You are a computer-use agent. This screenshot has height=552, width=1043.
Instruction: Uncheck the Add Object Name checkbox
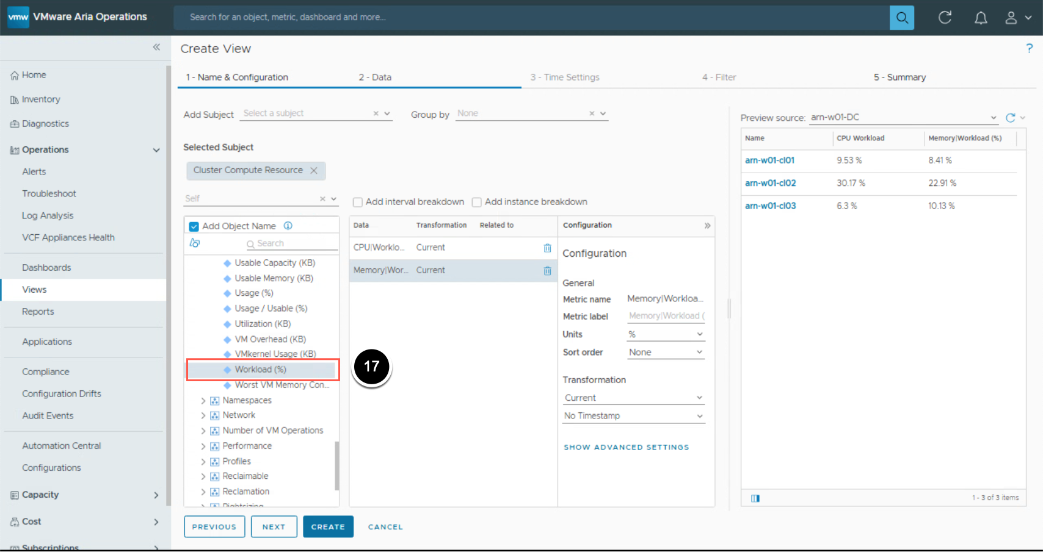(194, 226)
